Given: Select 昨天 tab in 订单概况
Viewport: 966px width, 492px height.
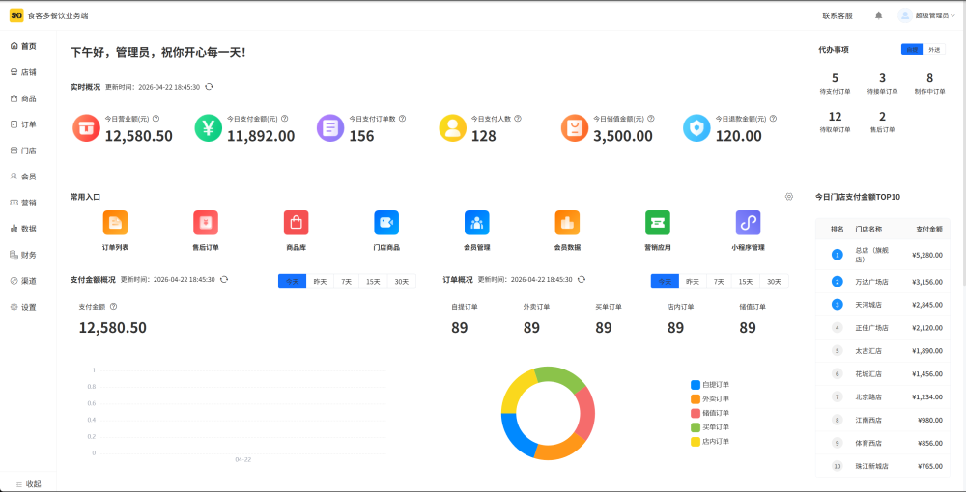Looking at the screenshot, I should tap(693, 281).
